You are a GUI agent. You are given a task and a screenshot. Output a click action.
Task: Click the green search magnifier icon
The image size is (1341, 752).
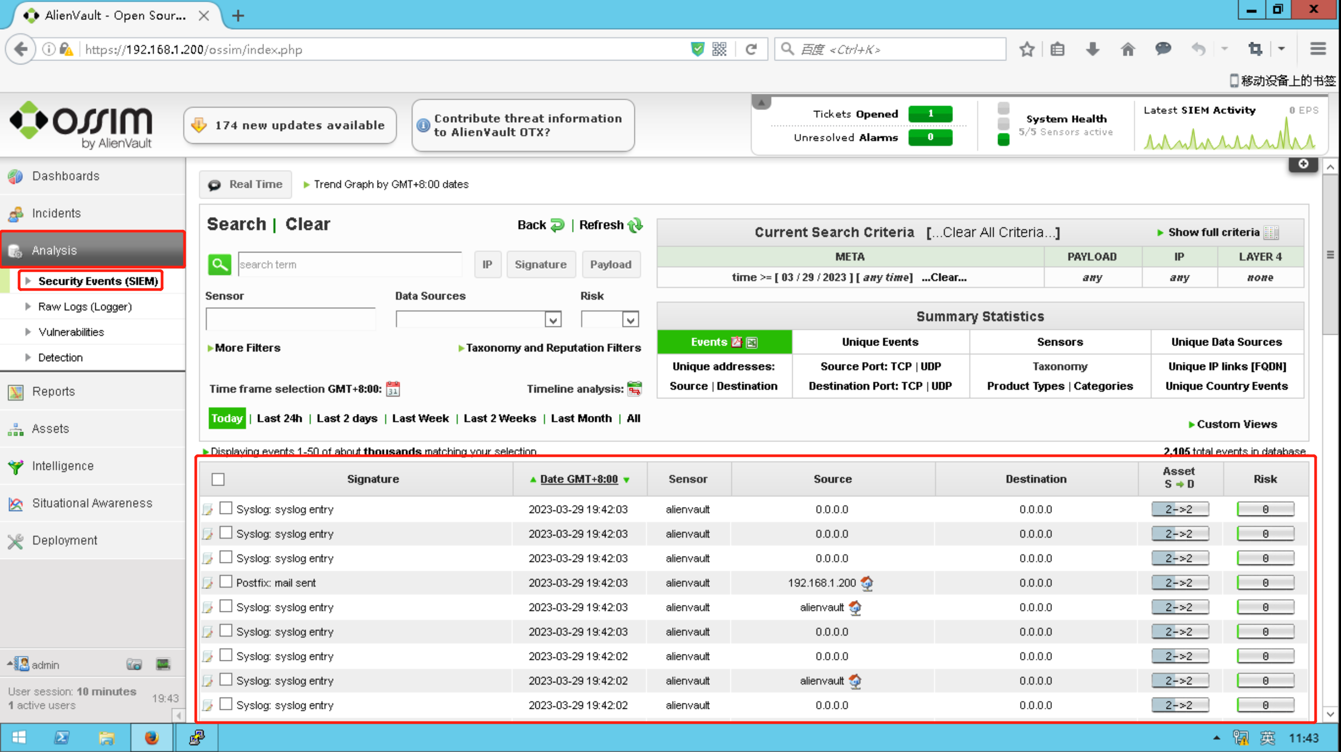[219, 264]
